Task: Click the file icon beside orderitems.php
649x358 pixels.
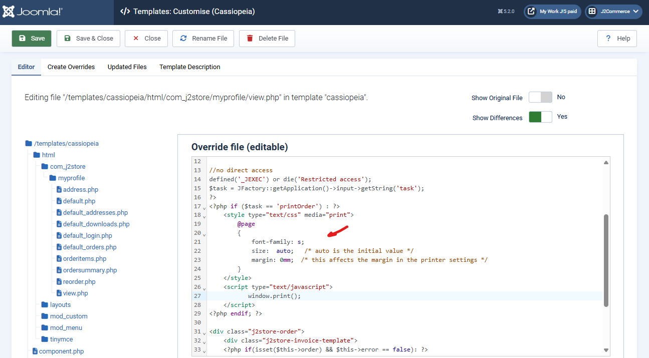Action: coord(59,259)
